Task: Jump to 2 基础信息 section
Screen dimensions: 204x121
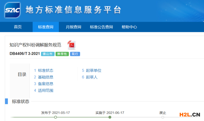Action: (x=44, y=77)
